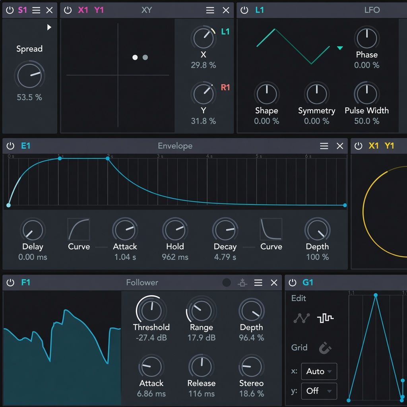Screen dimensions: 407x407
Task: Adjust the Follower Depth knob
Action: [x=252, y=310]
